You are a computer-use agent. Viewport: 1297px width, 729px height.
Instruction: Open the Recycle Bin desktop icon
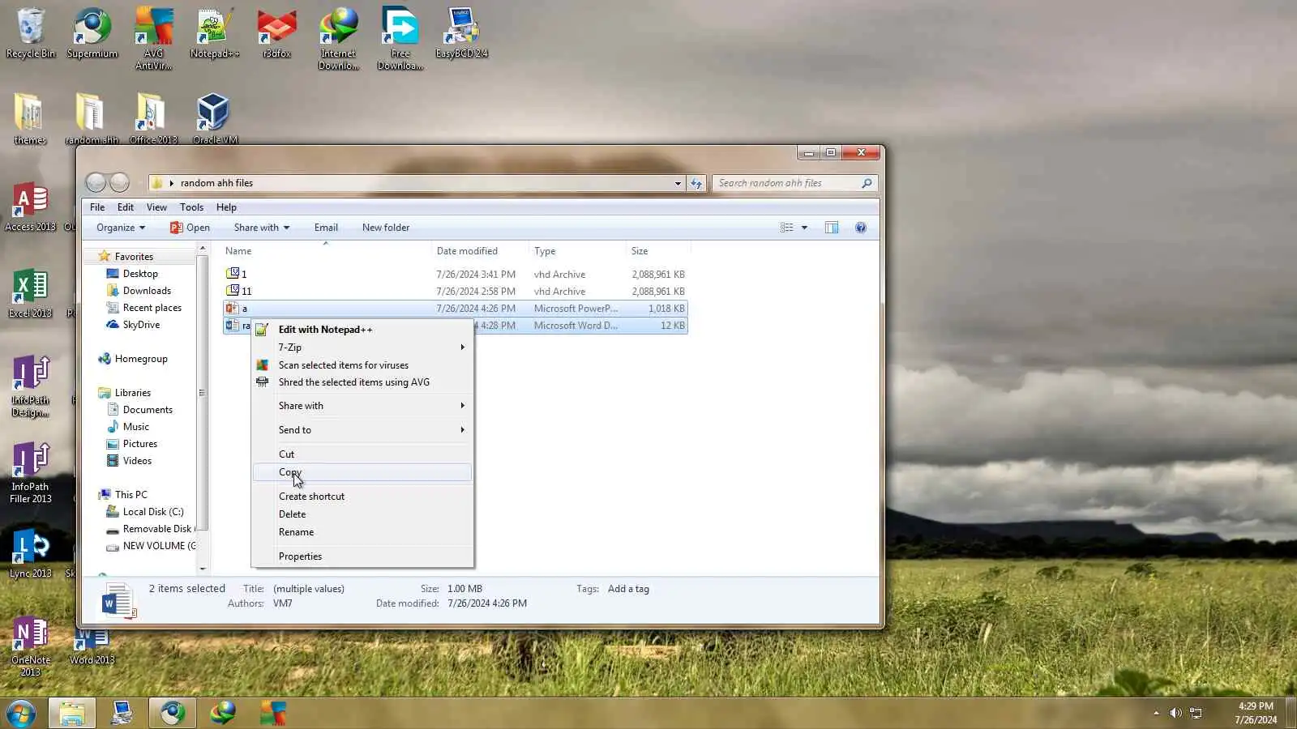pos(31,34)
